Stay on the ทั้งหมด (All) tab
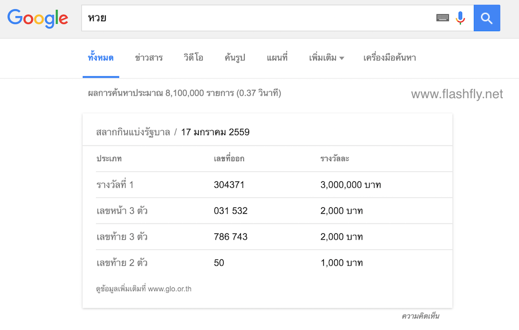 [101, 58]
